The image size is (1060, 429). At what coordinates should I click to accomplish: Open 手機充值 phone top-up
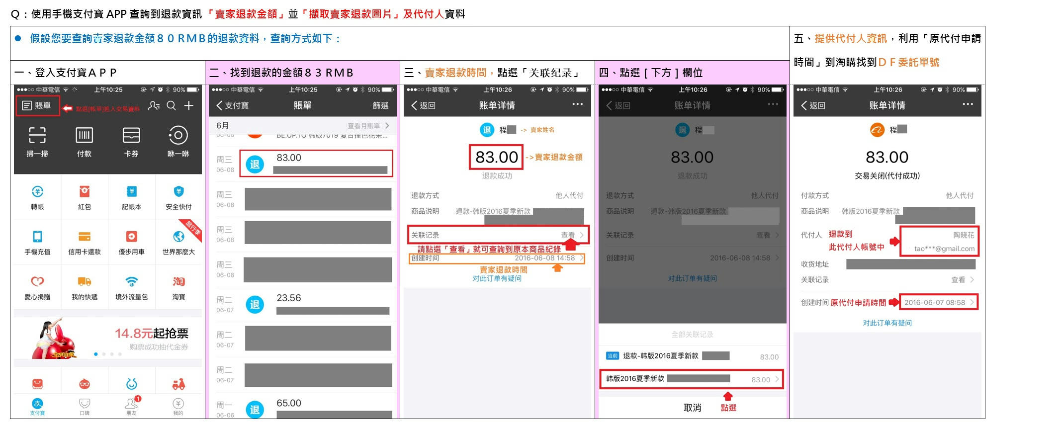(37, 243)
